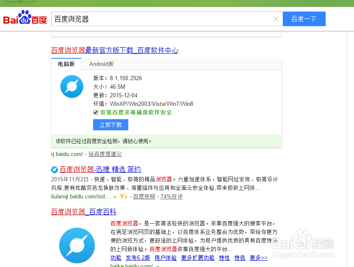Screen dimensions: 354x267
Task: Open 百度浏览器最新官方版下载_百度软件中心 result
Action: (115, 50)
